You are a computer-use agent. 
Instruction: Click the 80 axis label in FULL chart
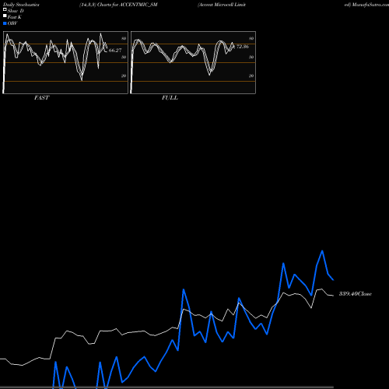coord(251,38)
